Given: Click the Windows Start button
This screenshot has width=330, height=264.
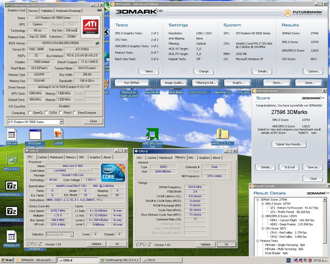Looking at the screenshot, I should point(7,260).
